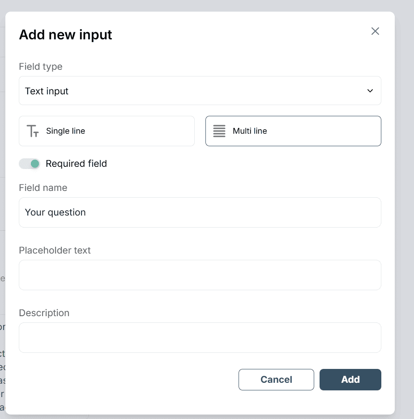The image size is (414, 419).
Task: Toggle the Required field switch
Action: point(30,164)
